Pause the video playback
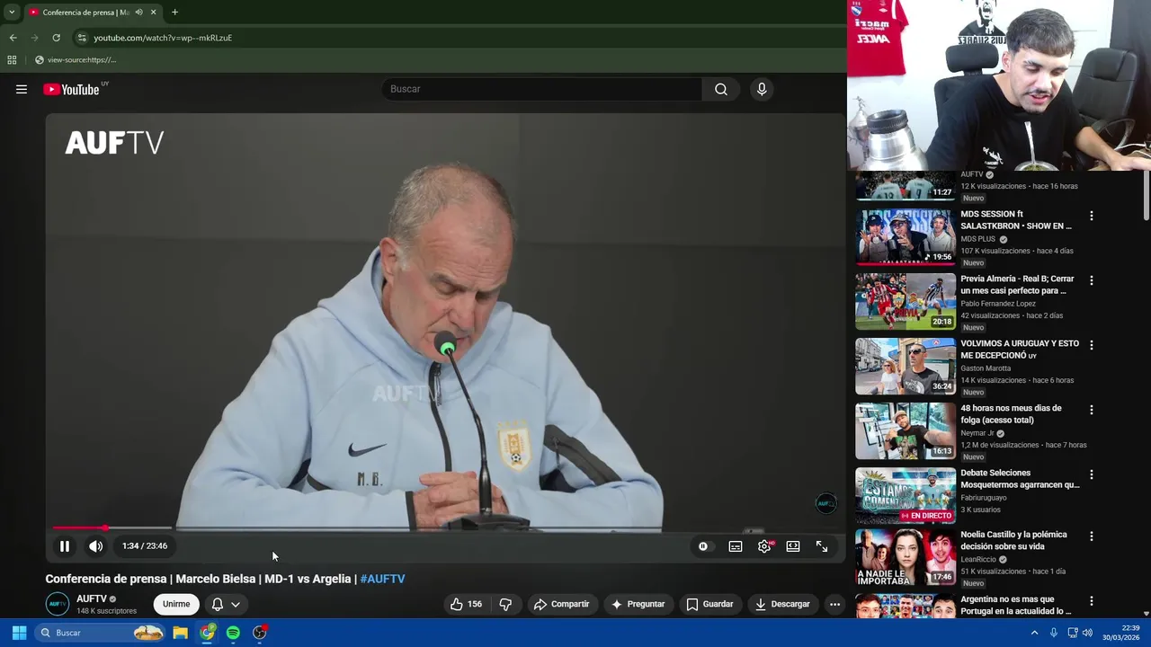Viewport: 1151px width, 647px height. tap(65, 546)
